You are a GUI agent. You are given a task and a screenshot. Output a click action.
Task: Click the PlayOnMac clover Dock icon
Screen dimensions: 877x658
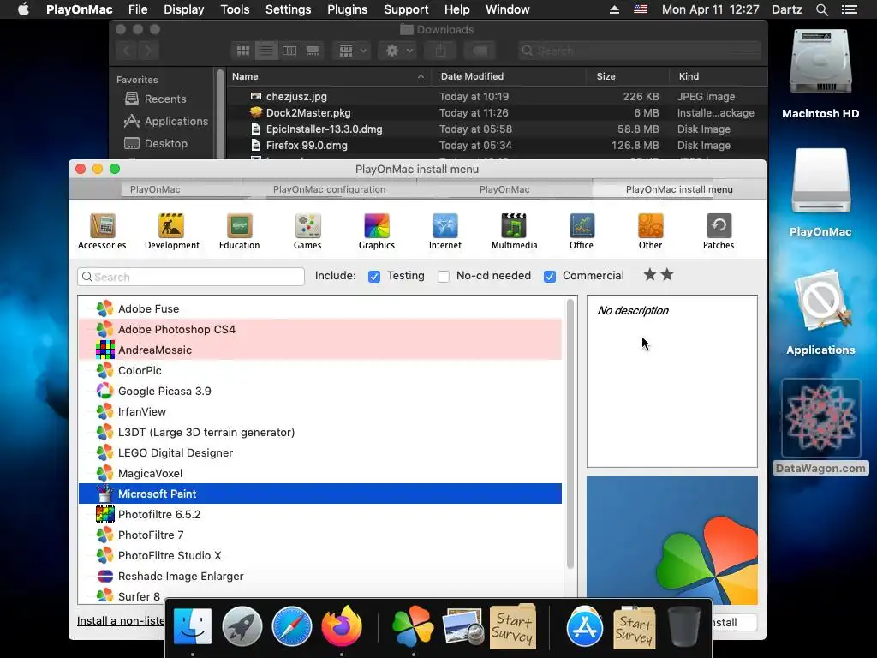pos(413,626)
